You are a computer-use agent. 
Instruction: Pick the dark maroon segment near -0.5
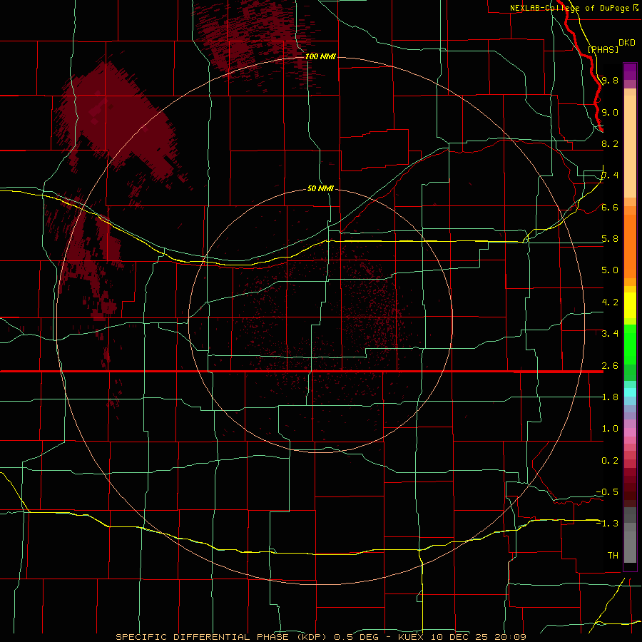click(630, 491)
